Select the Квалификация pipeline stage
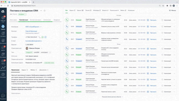The height and width of the screenshot is (101, 179). click(24, 20)
